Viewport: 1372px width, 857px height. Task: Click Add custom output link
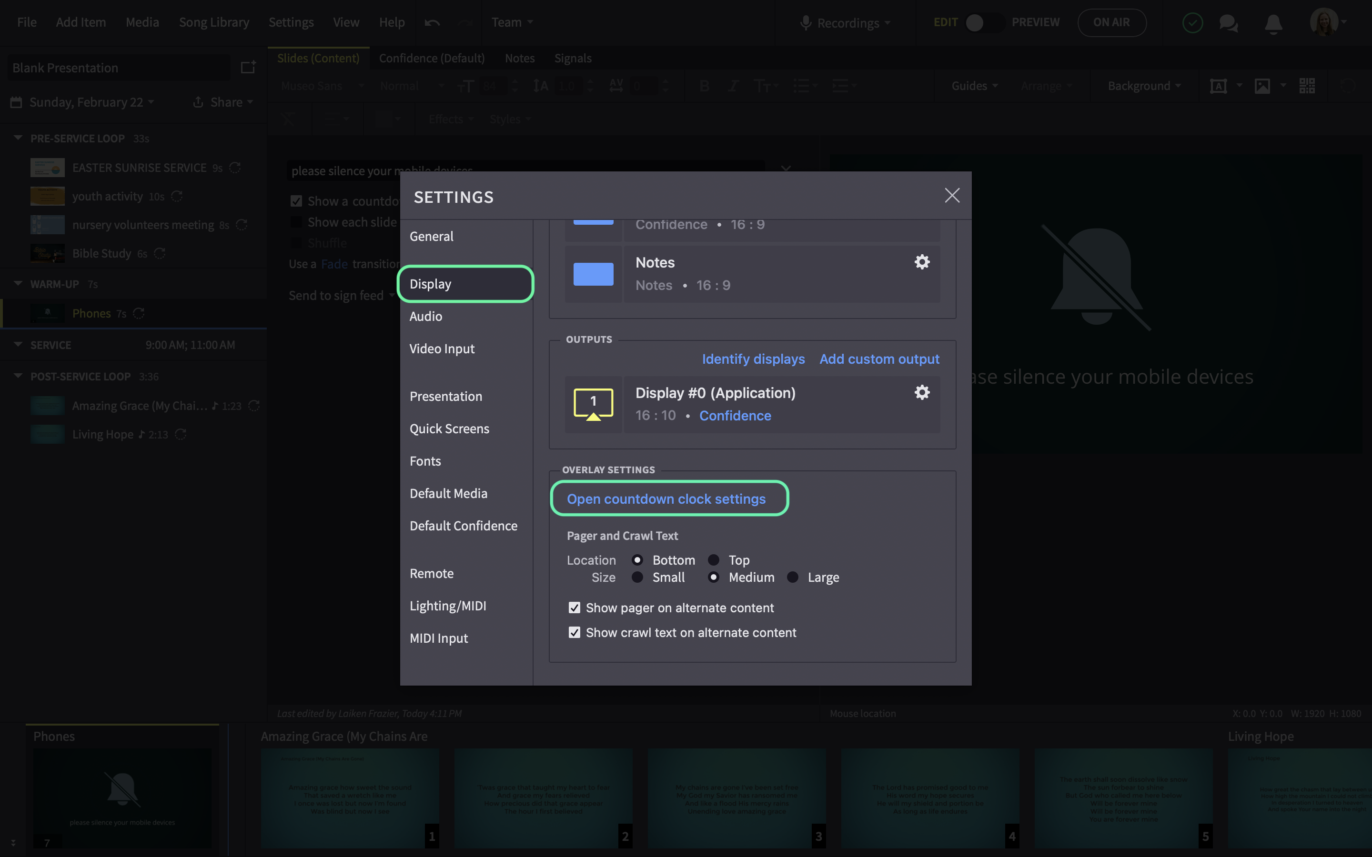point(879,359)
